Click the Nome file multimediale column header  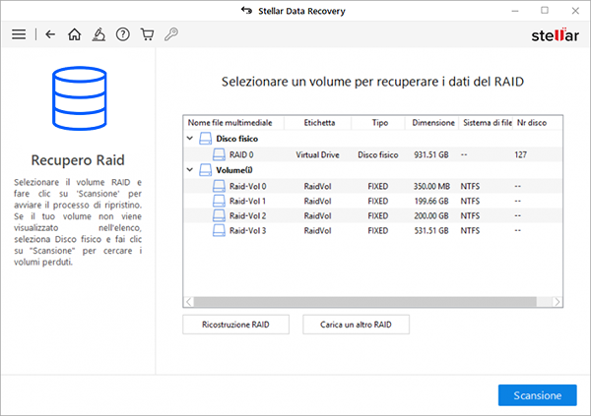point(230,123)
